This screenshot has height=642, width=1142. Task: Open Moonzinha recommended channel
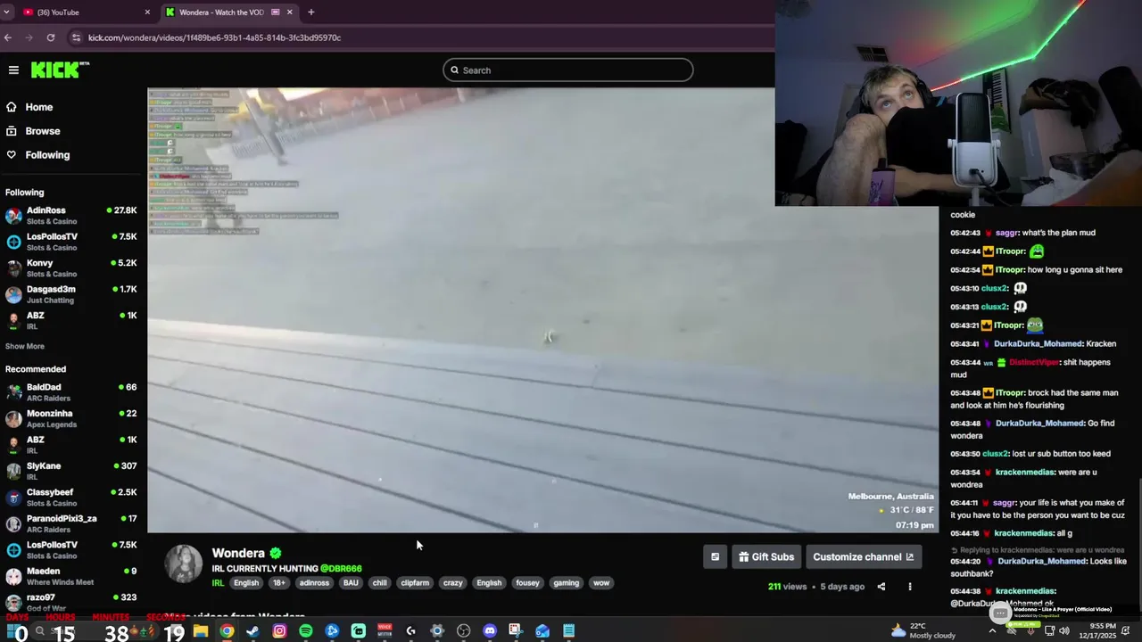[x=71, y=419]
